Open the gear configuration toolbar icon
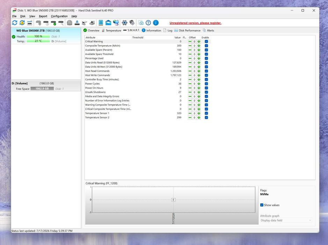 (x=124, y=23)
